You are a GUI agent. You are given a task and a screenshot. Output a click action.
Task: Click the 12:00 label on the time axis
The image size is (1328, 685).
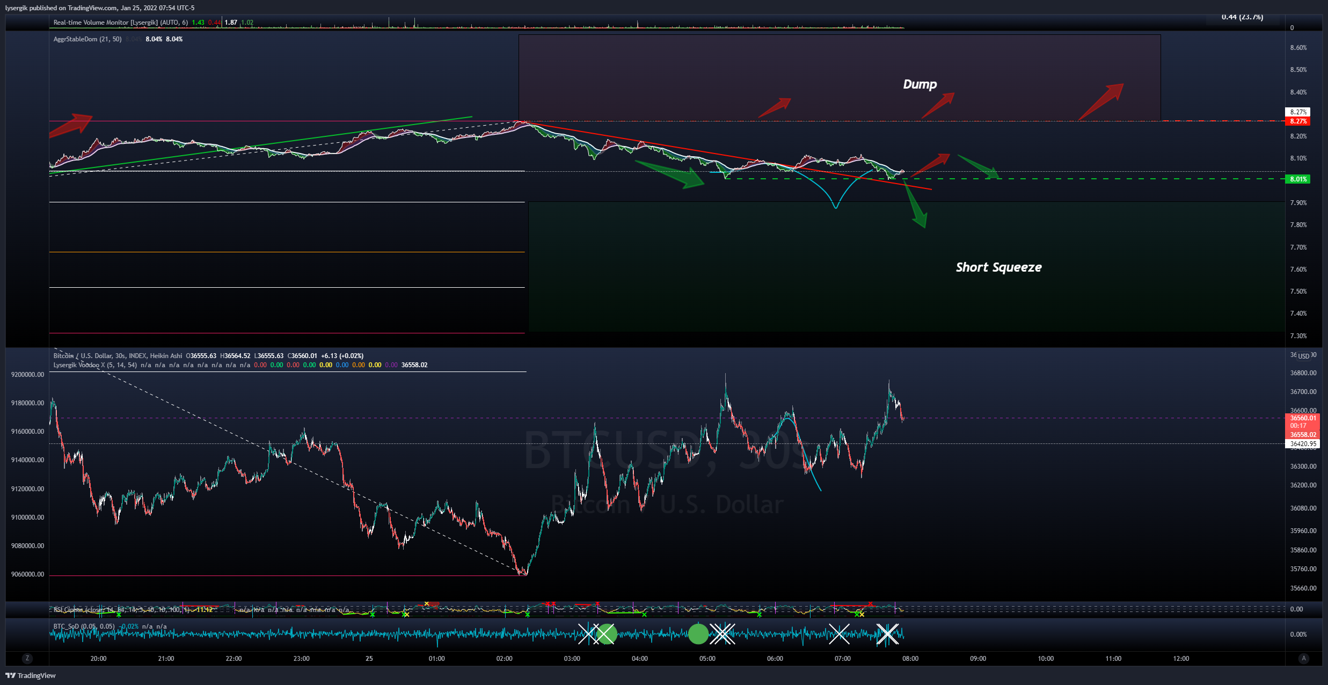(1180, 659)
